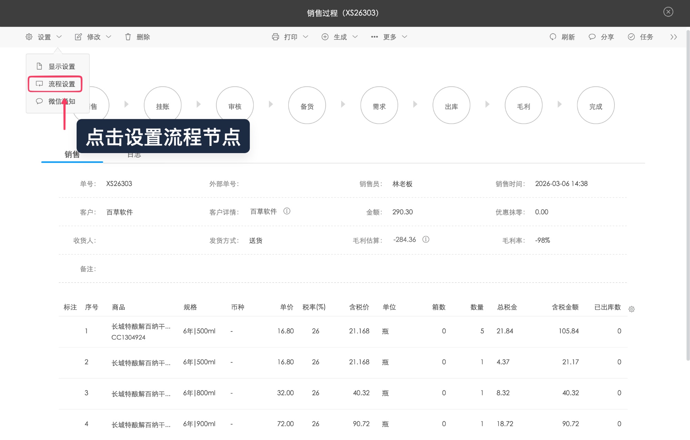This screenshot has width=690, height=440.
Task: Open the table column settings gear
Action: 632,309
